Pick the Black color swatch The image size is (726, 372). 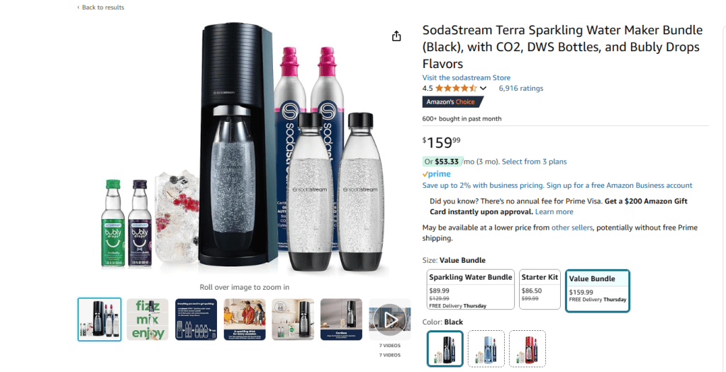click(x=445, y=348)
